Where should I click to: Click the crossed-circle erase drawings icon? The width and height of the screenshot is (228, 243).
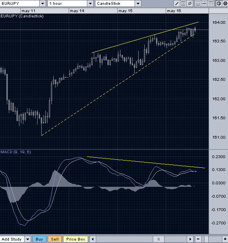pos(190,3)
